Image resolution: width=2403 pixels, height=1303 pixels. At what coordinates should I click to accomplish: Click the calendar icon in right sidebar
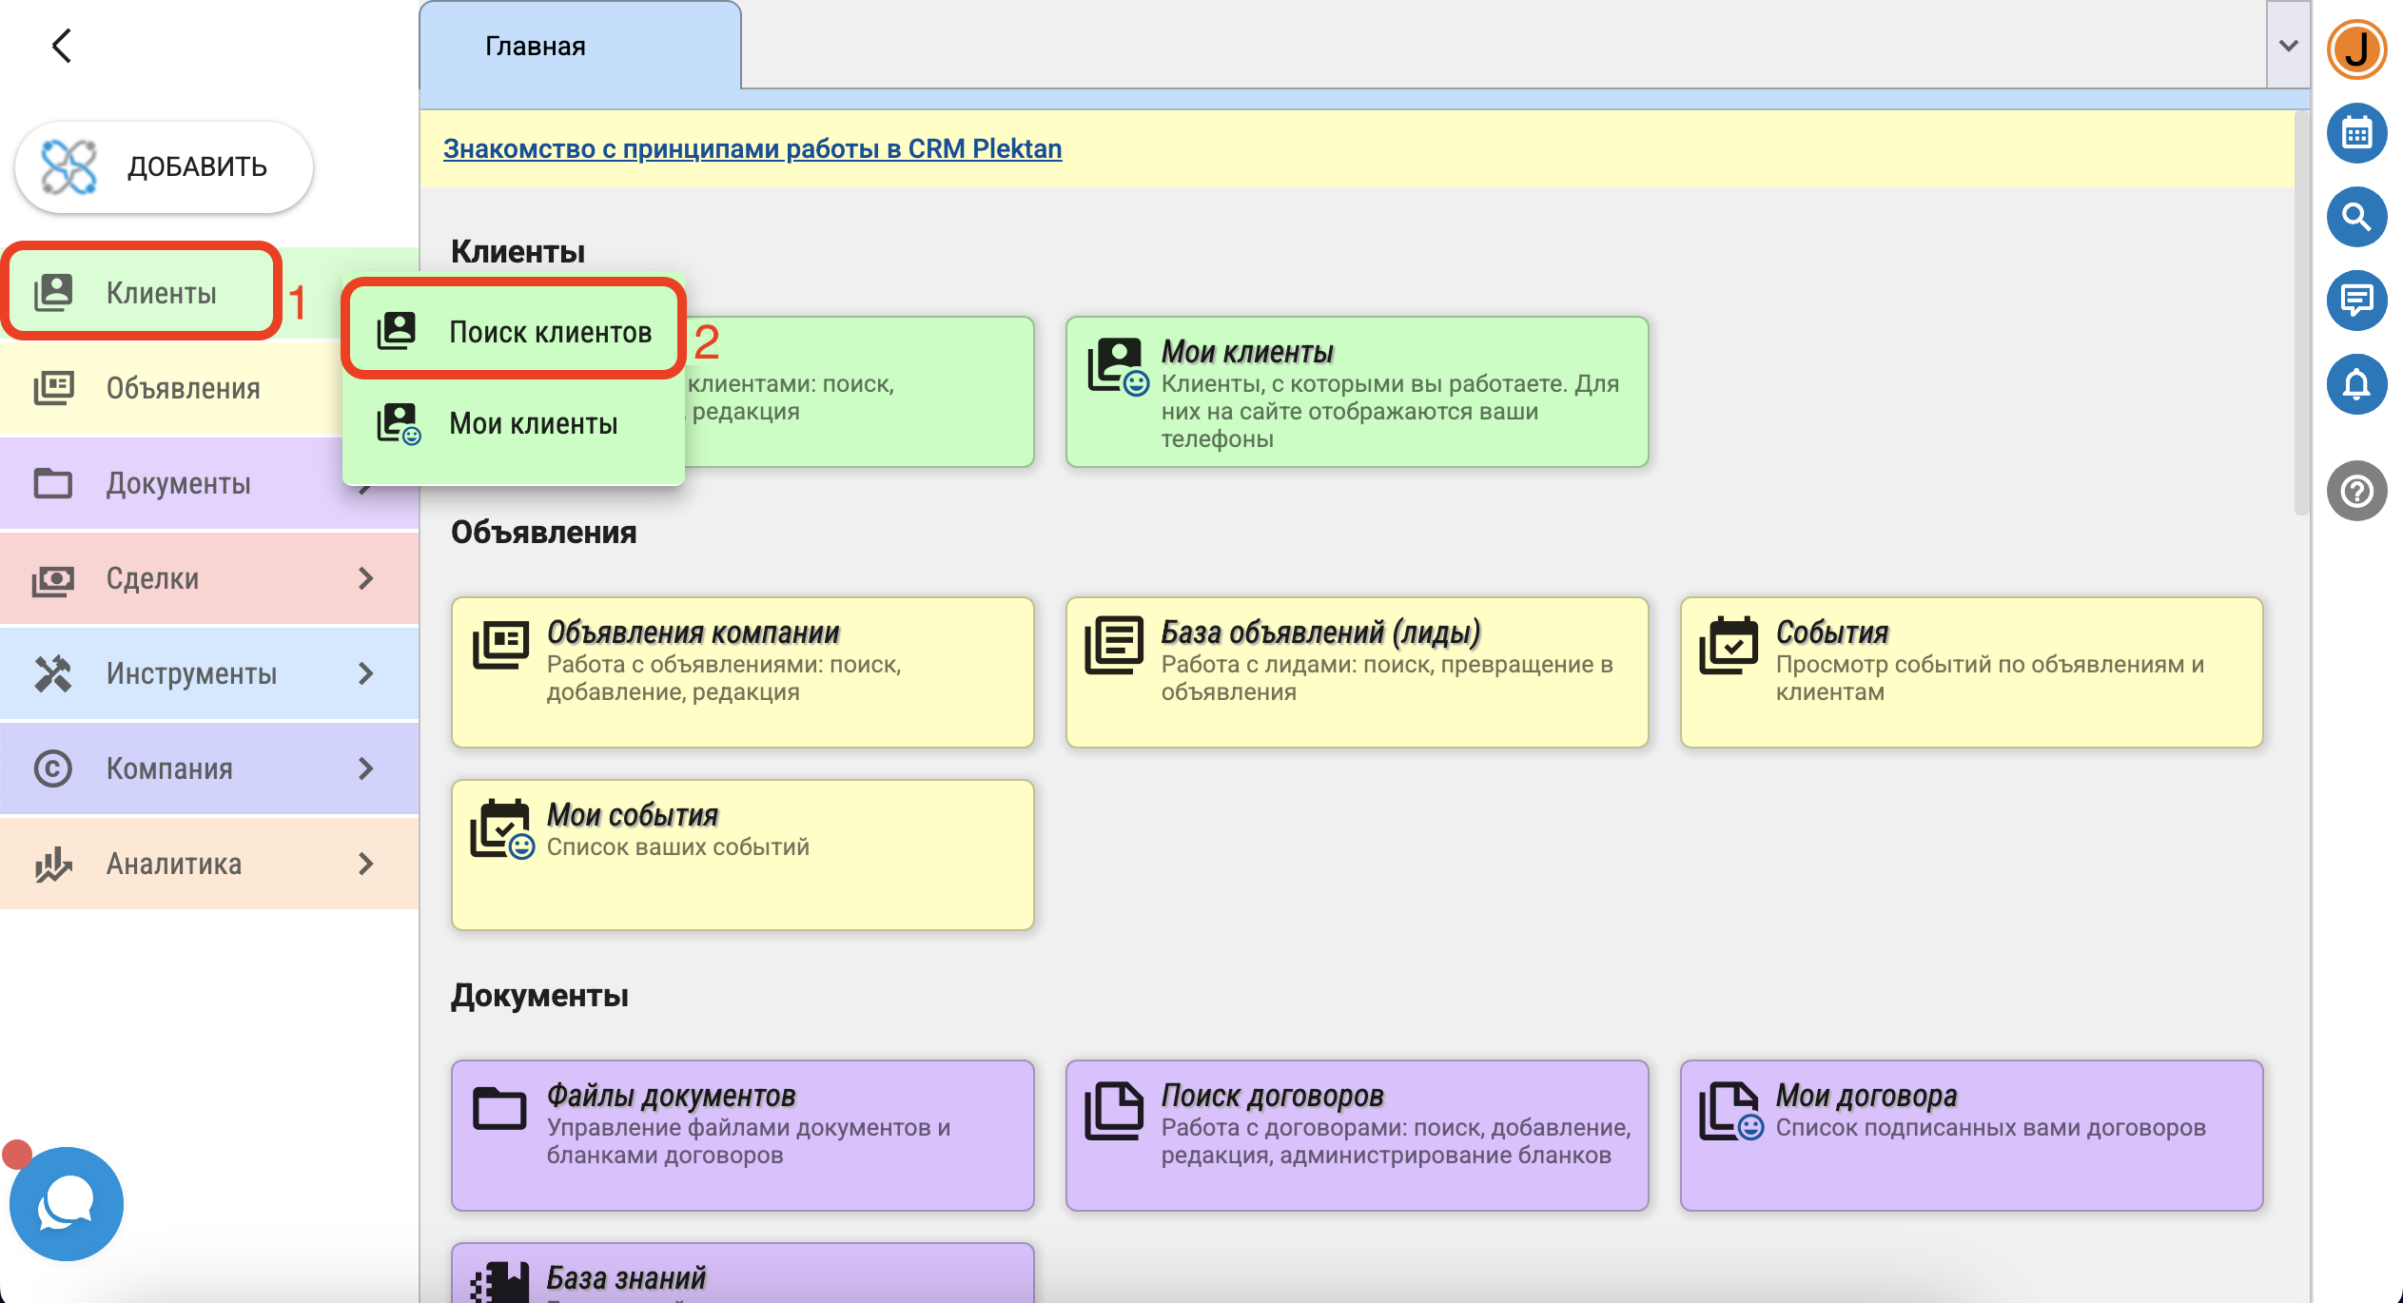coord(2355,134)
